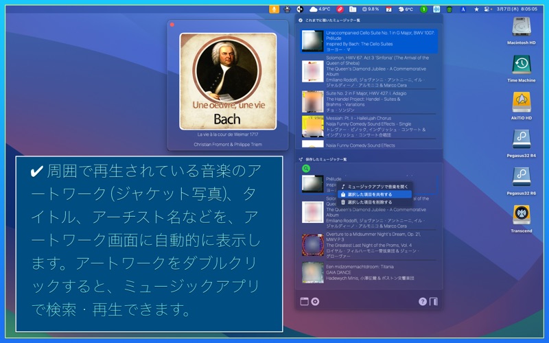This screenshot has height=343, width=549.
Task: Click the star icon in menu bar
Action: point(476,10)
